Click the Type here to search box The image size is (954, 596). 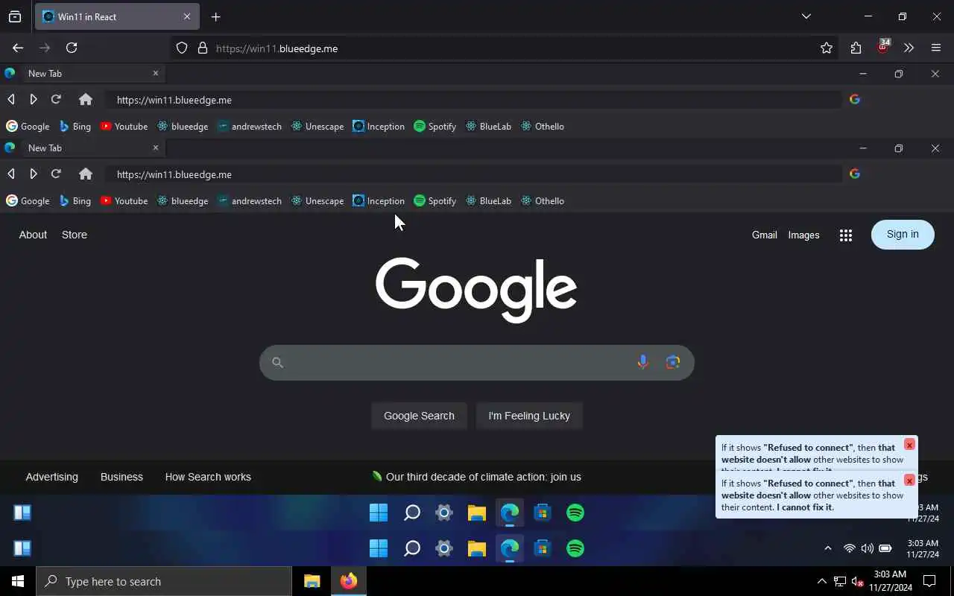164,581
